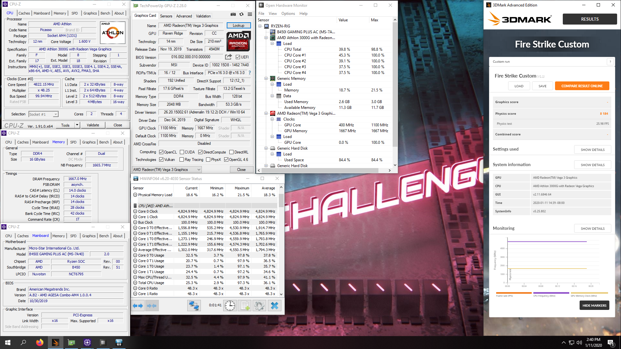Open Options menu in Open Hardware Monitor
The image size is (621, 349).
tap(288, 14)
